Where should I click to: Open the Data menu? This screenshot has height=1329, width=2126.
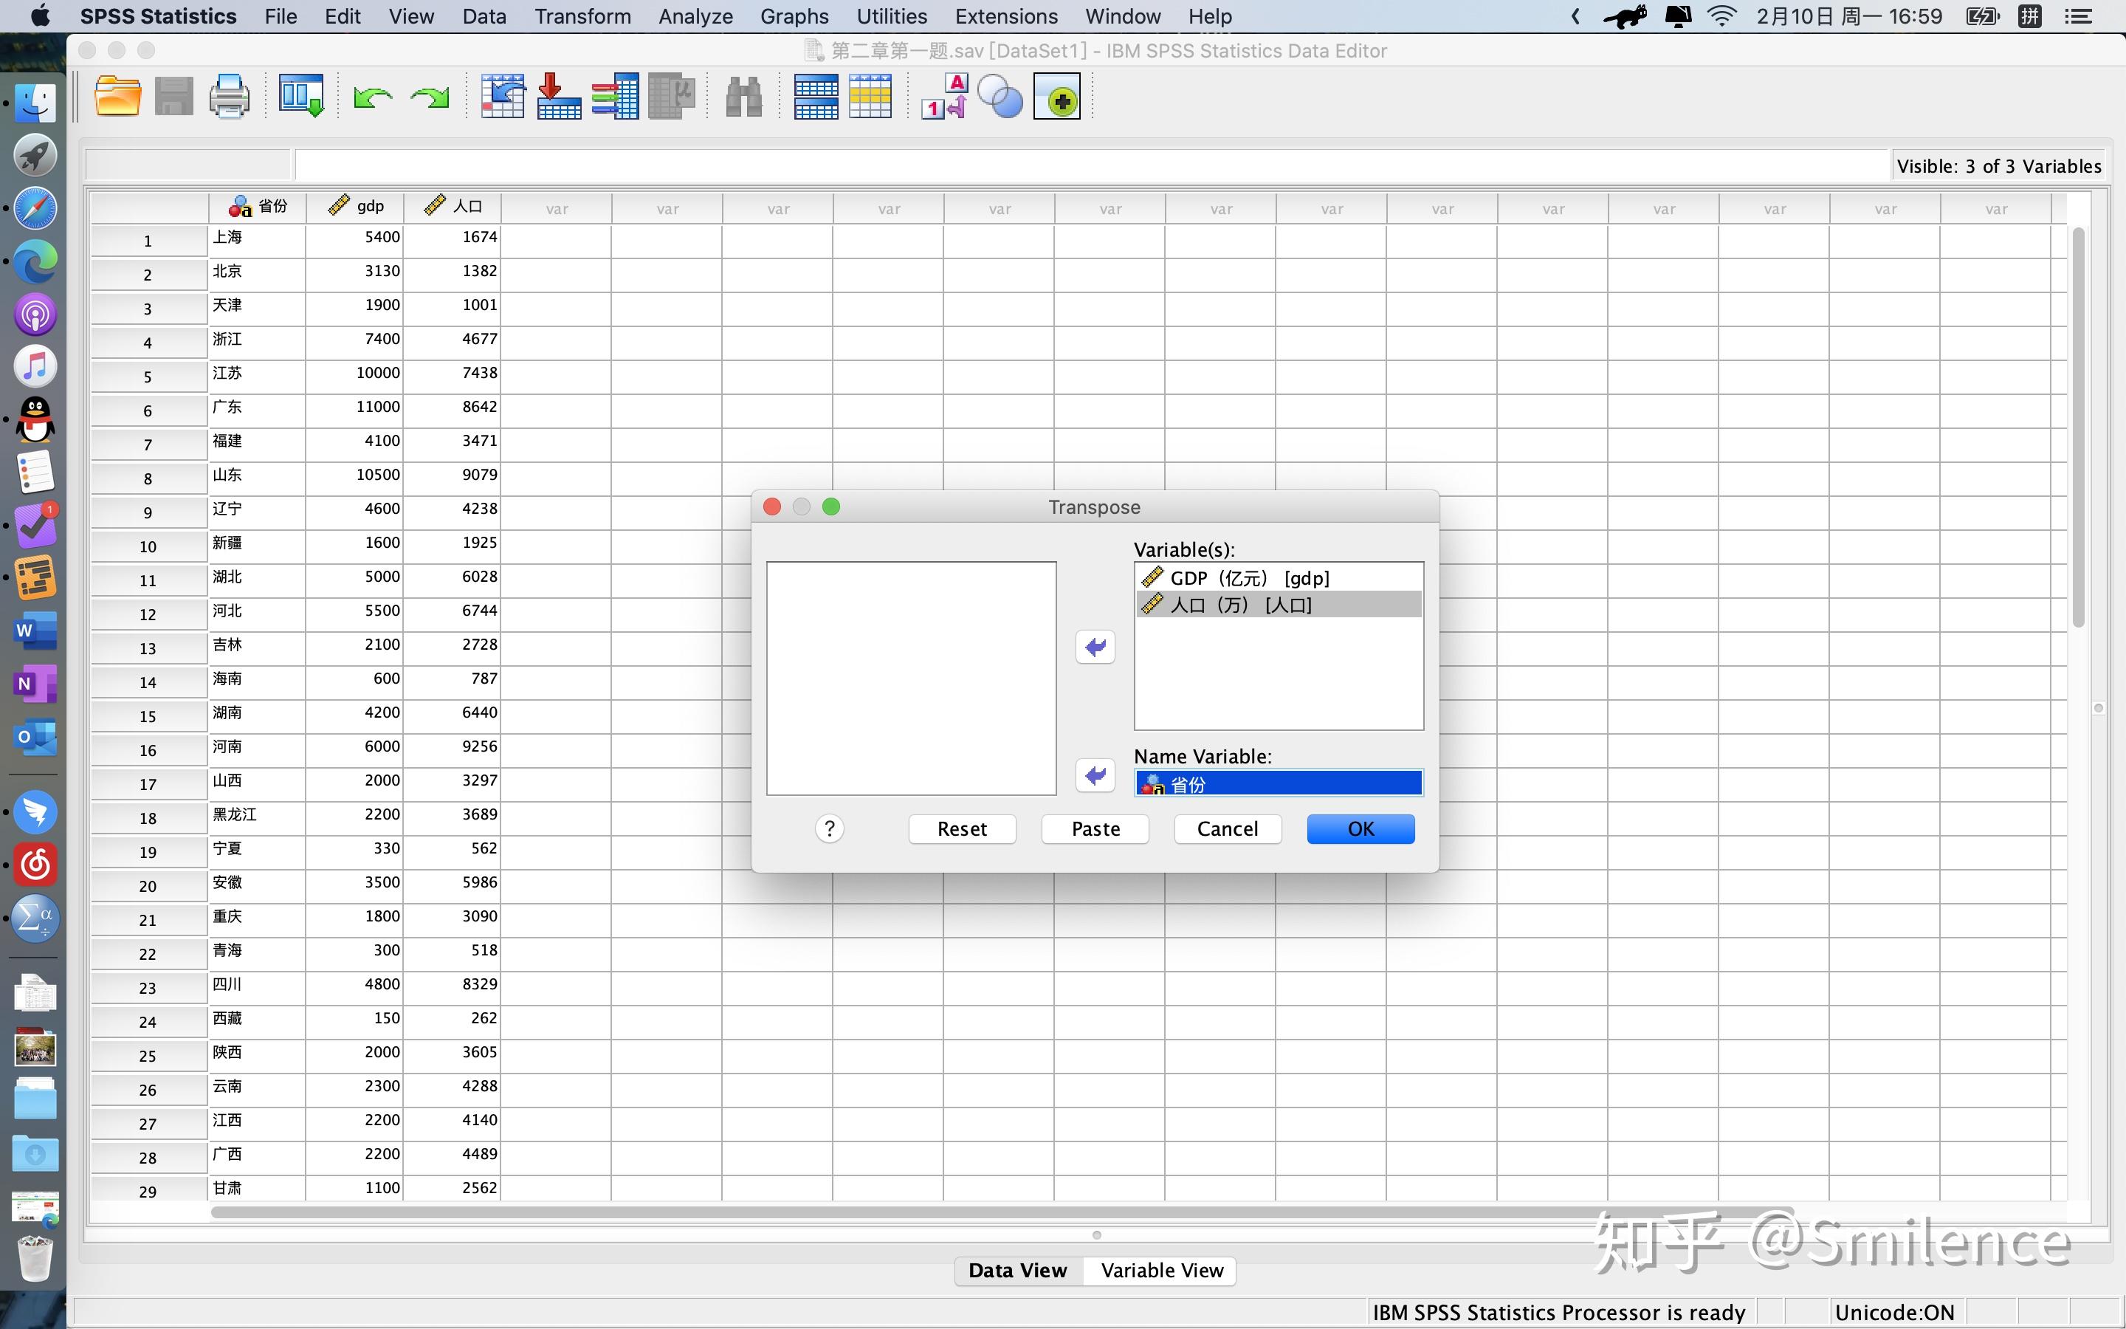point(484,16)
